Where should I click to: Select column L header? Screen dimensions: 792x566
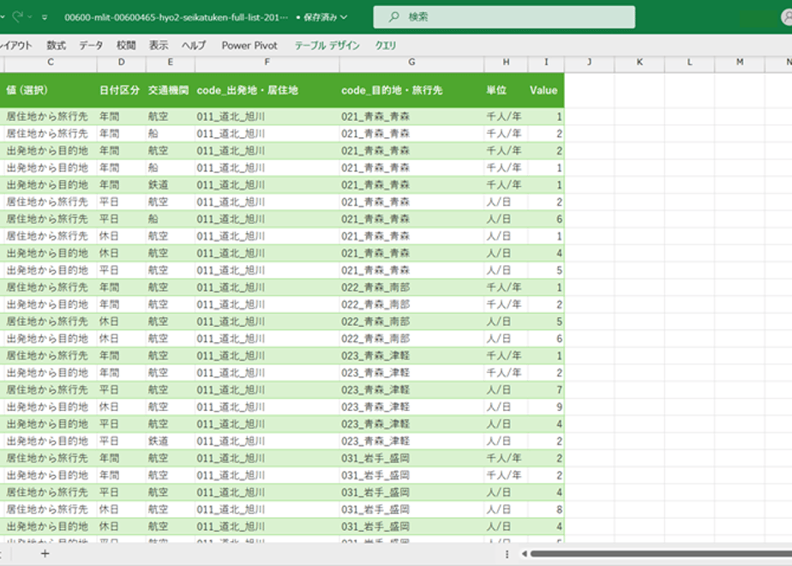(689, 62)
